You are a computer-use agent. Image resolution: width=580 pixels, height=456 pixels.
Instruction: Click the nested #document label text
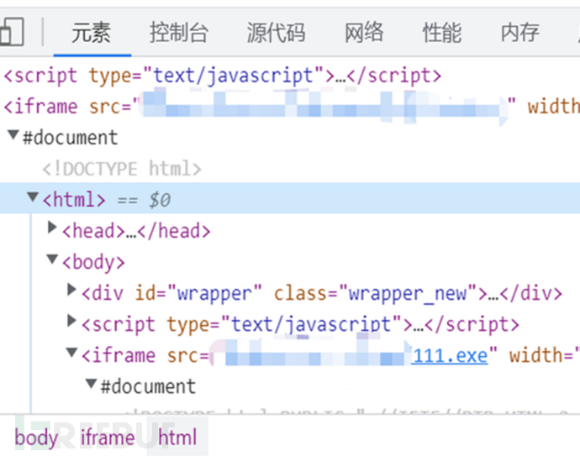(148, 386)
